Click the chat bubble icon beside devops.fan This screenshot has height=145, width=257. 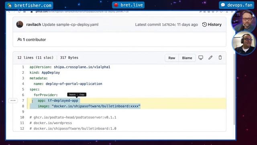(x=223, y=5)
